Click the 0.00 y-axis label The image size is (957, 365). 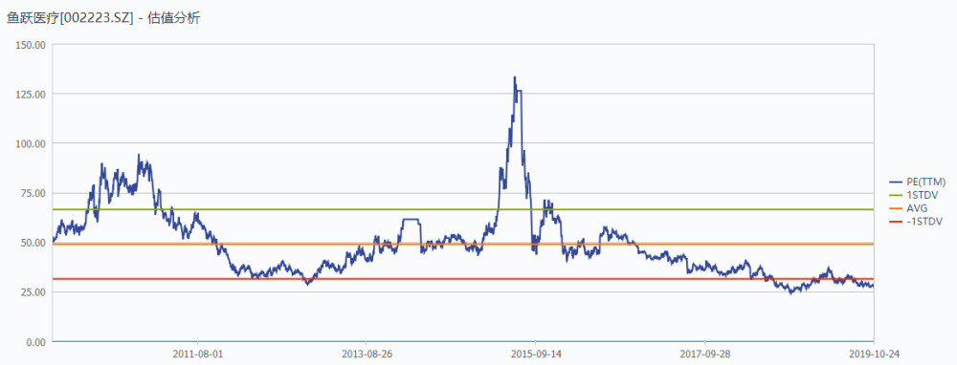[x=36, y=342]
